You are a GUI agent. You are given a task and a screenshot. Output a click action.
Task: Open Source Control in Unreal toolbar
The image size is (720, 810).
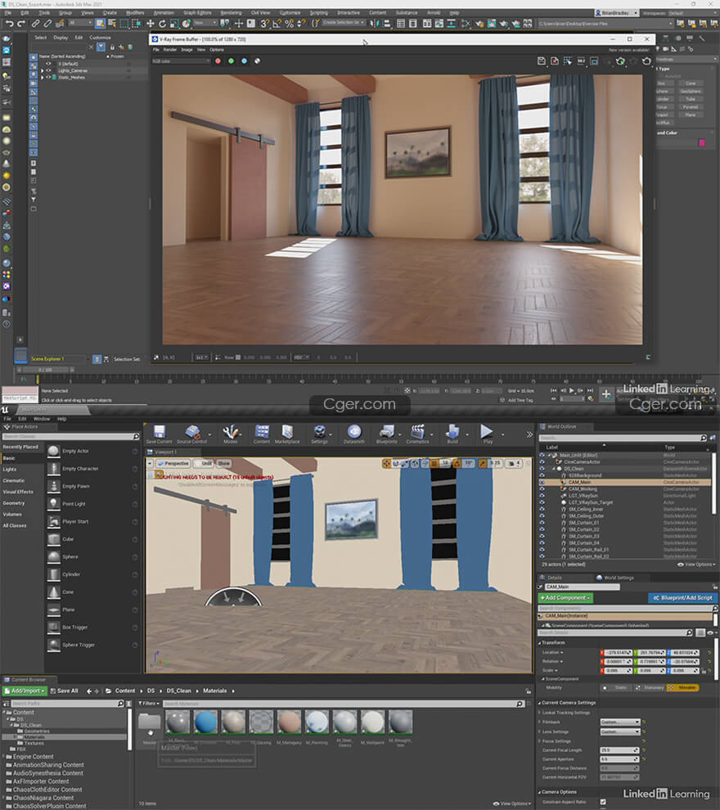192,434
